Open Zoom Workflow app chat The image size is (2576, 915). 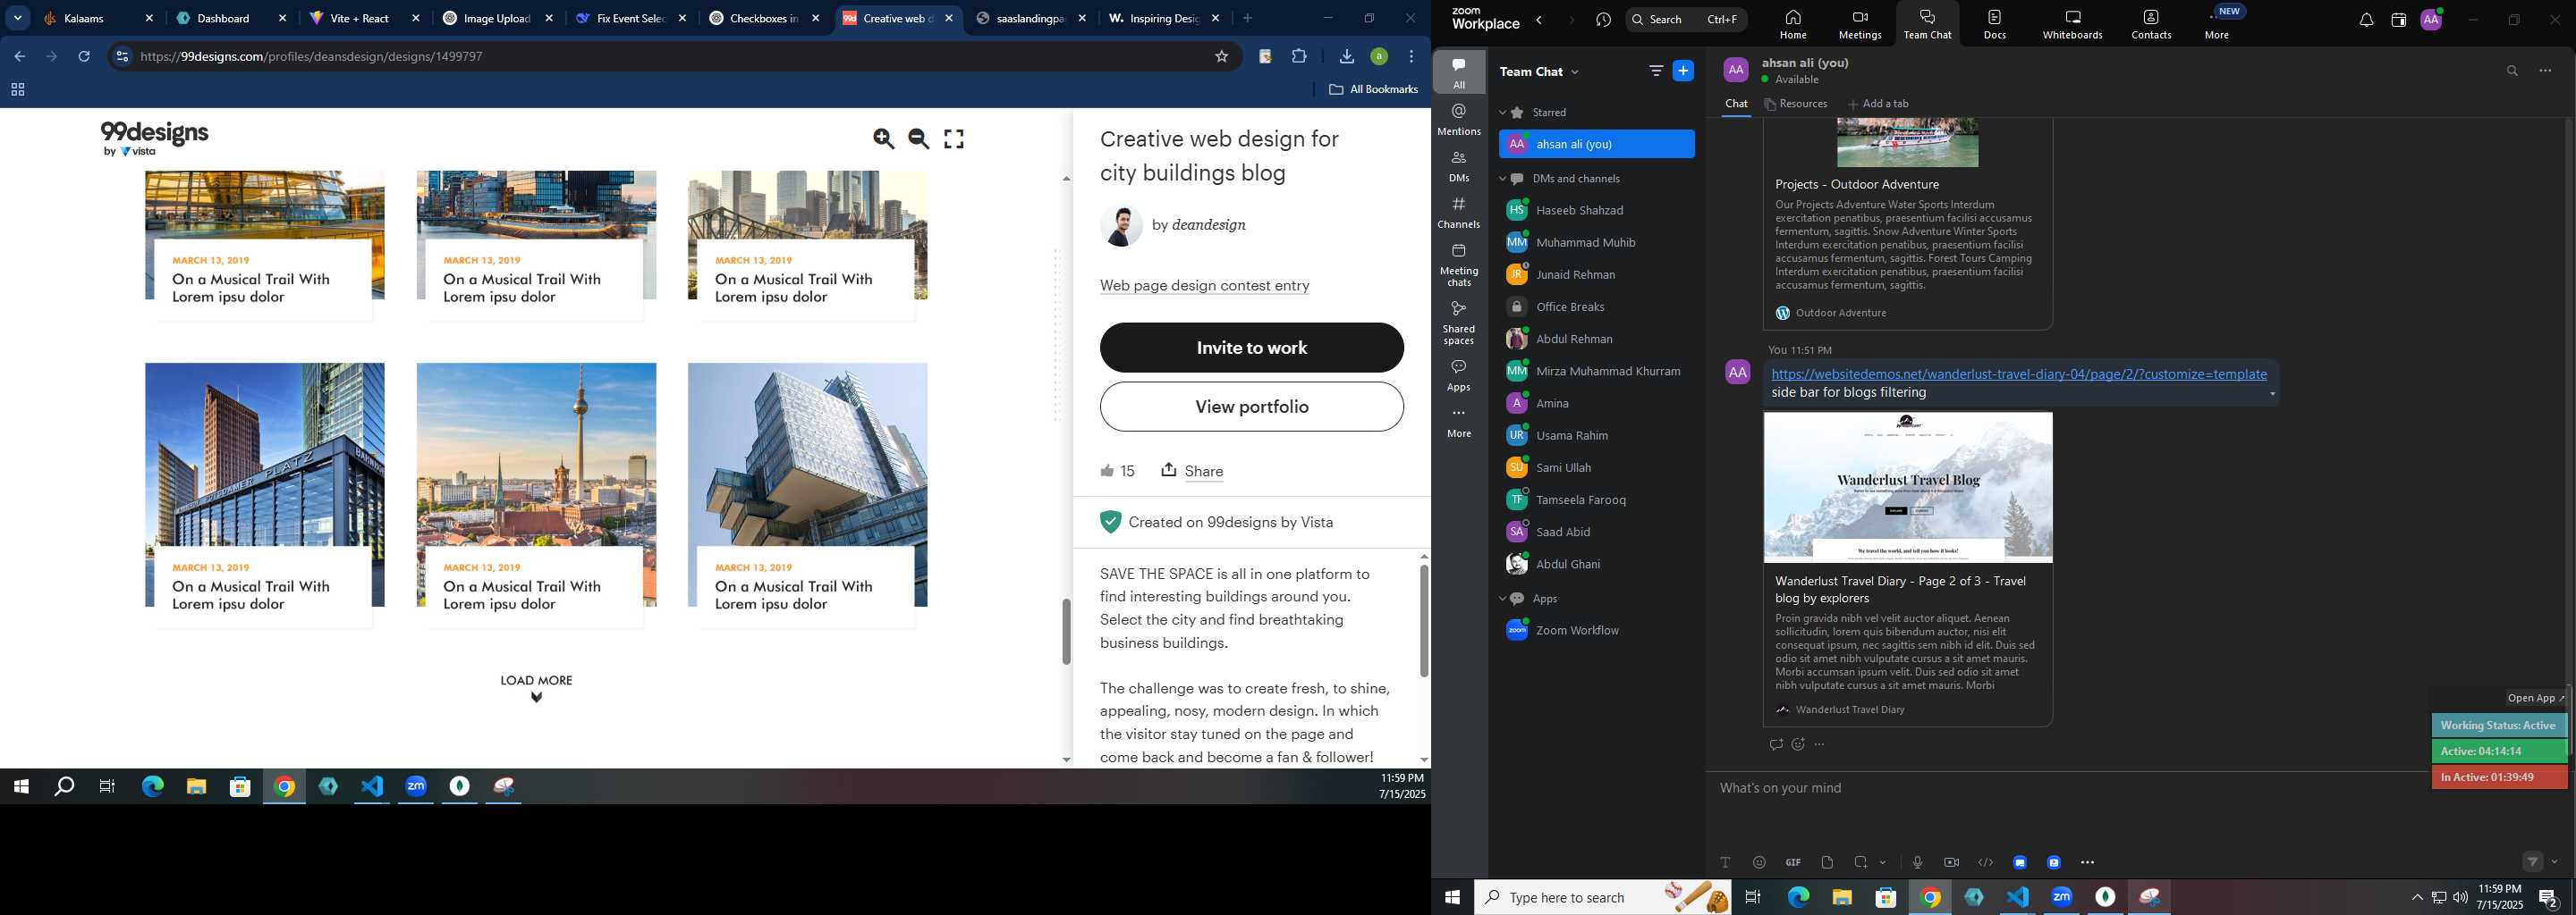1596,630
